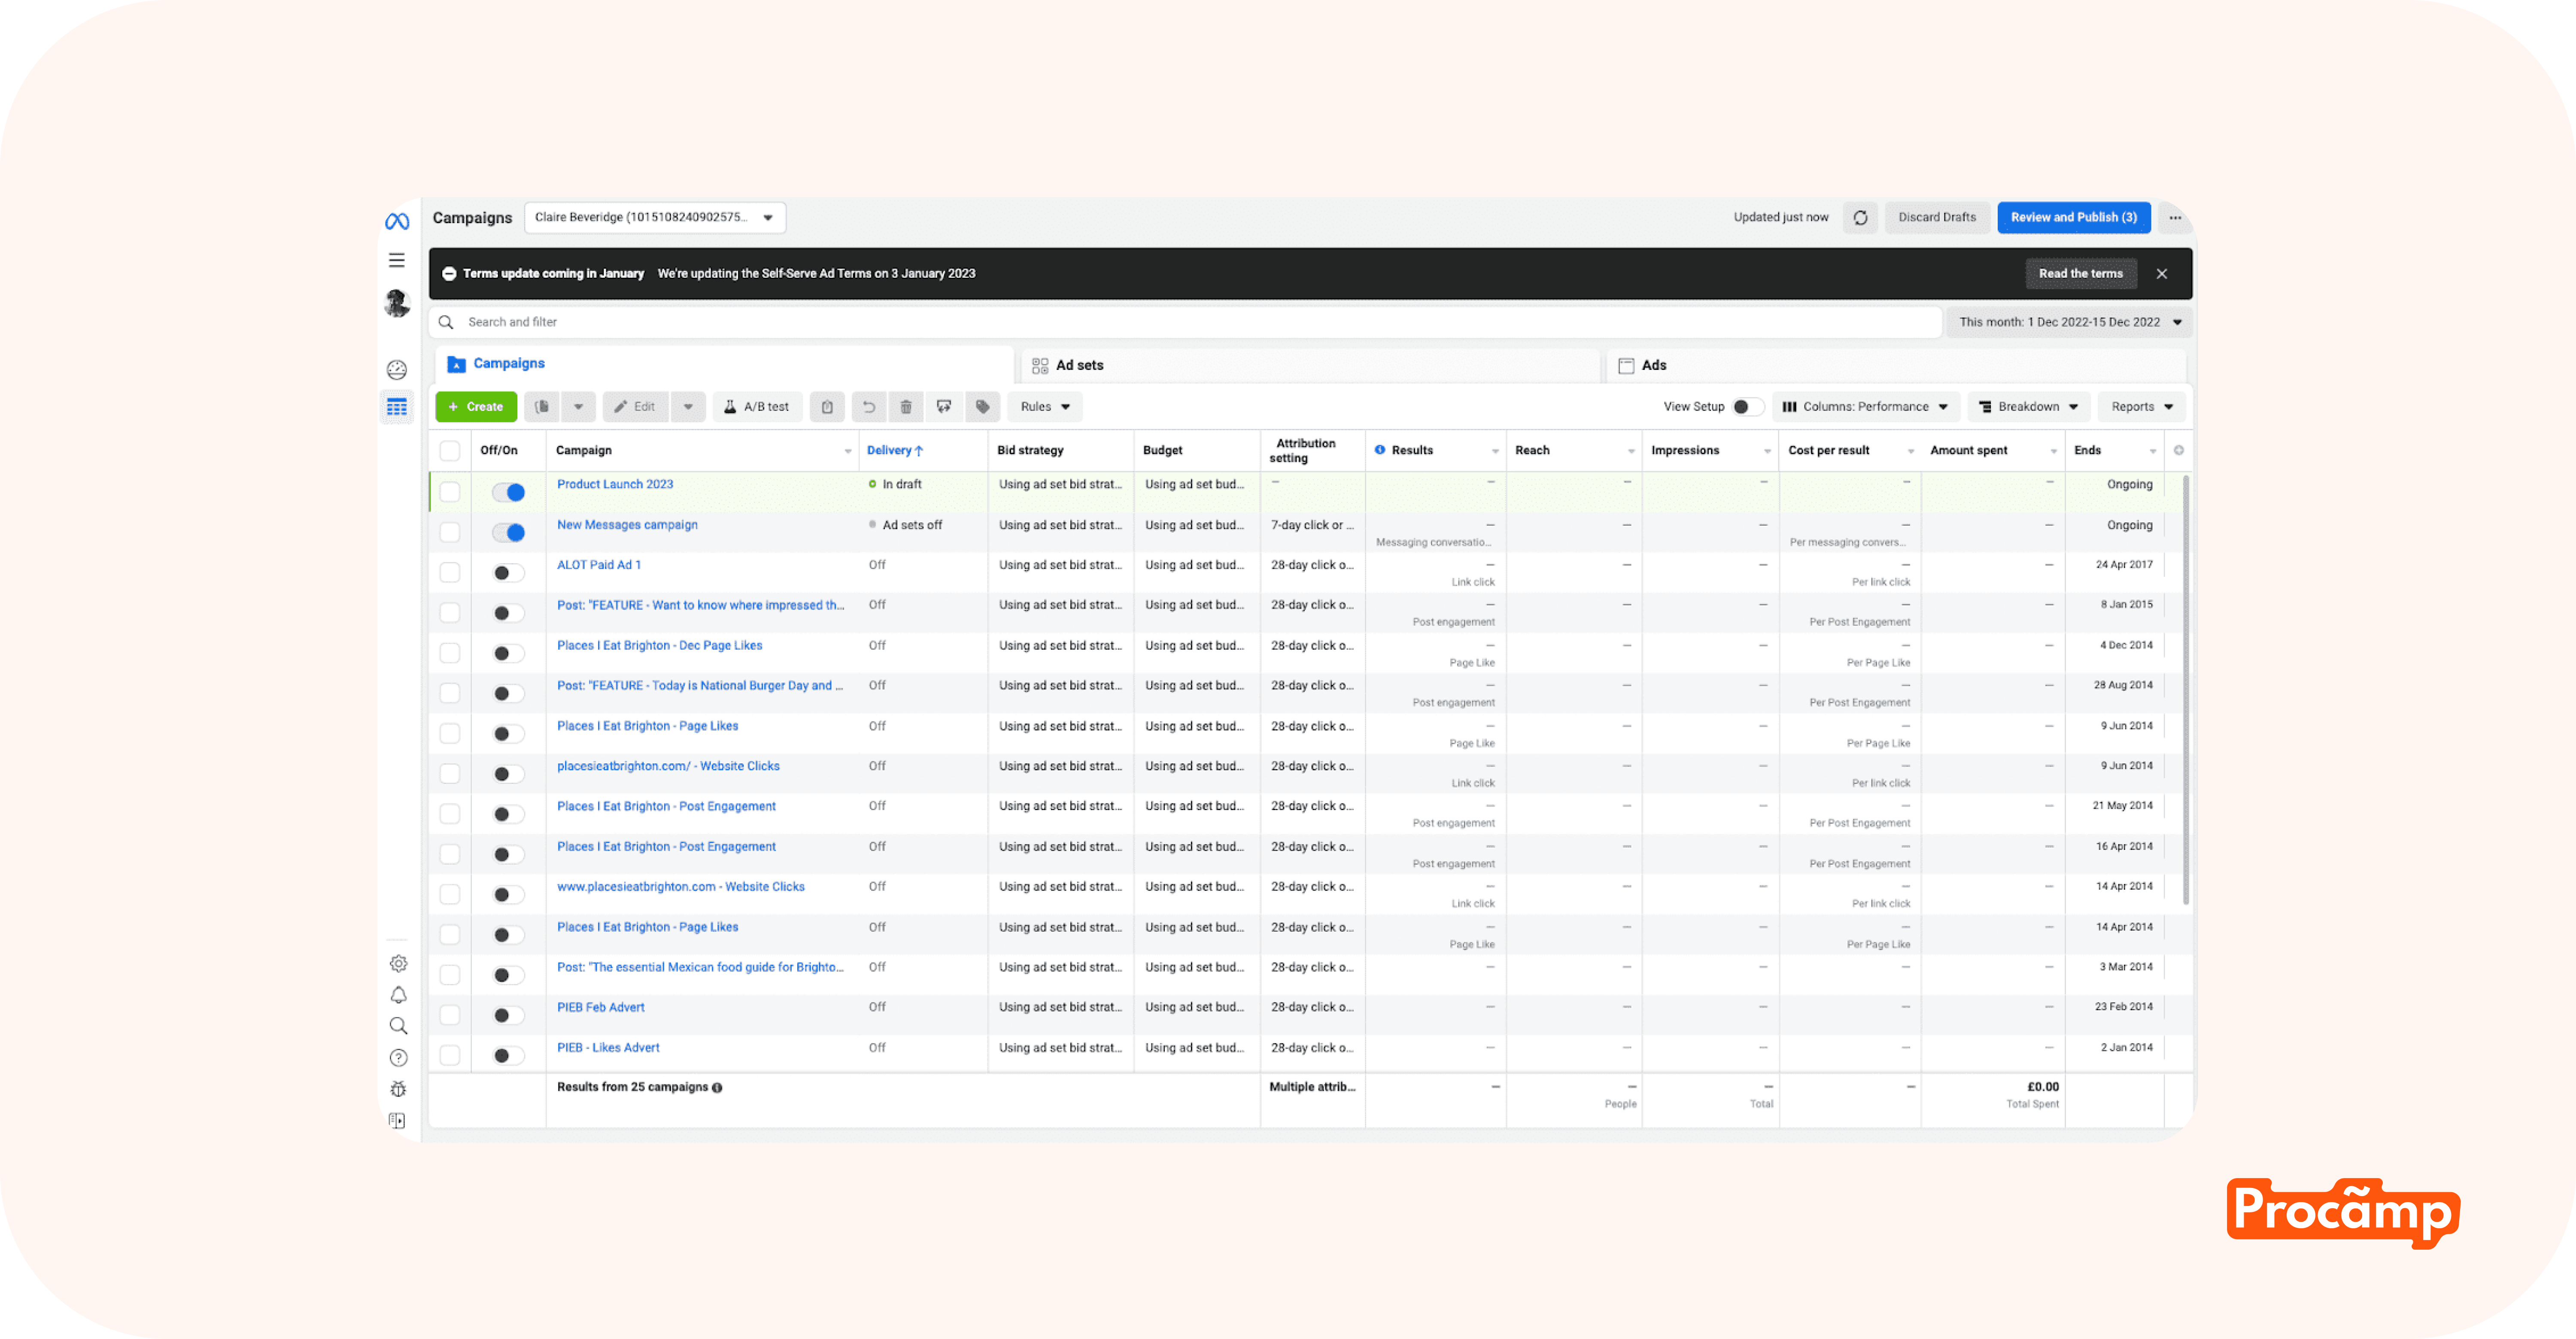The image size is (2576, 1339).
Task: Sort by the Ends column header
Action: pos(2087,451)
